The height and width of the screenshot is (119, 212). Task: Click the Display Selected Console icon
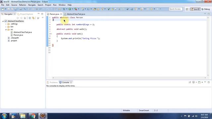tap(193, 82)
